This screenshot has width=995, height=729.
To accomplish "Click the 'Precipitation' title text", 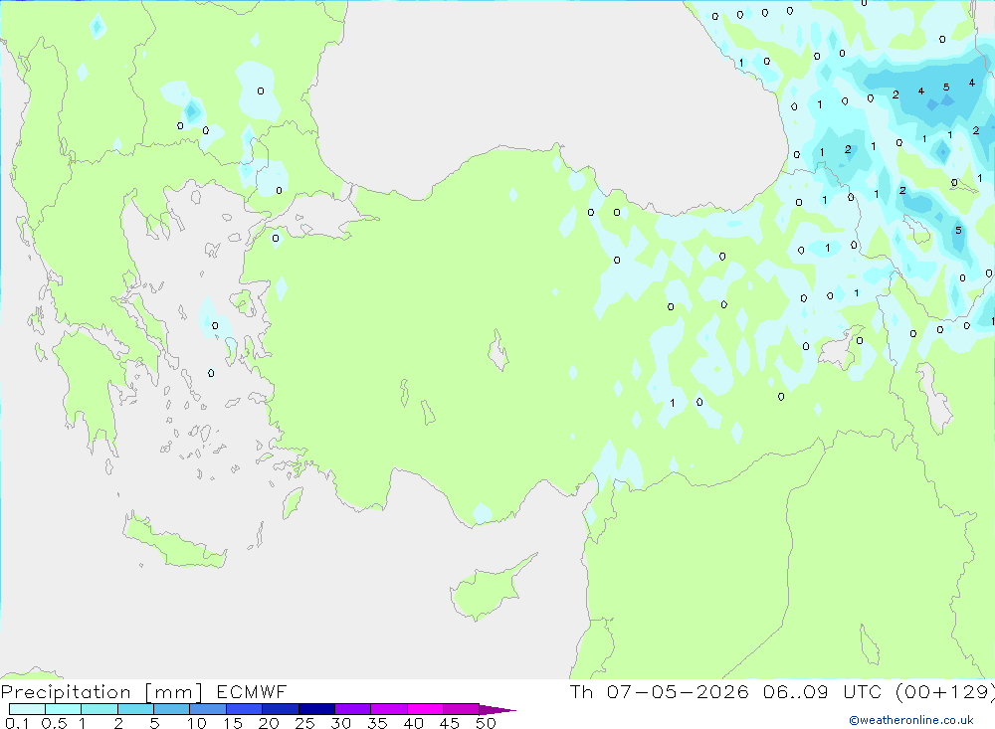I will click(x=66, y=692).
